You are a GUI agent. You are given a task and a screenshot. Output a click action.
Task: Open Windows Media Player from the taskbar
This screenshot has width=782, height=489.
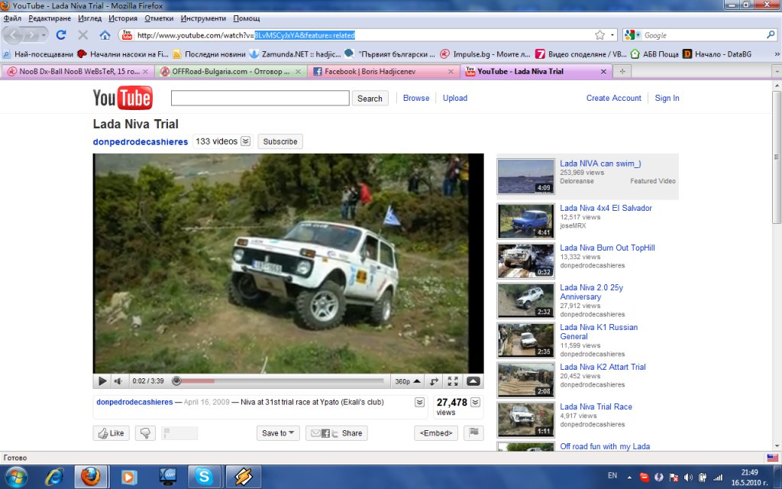128,477
